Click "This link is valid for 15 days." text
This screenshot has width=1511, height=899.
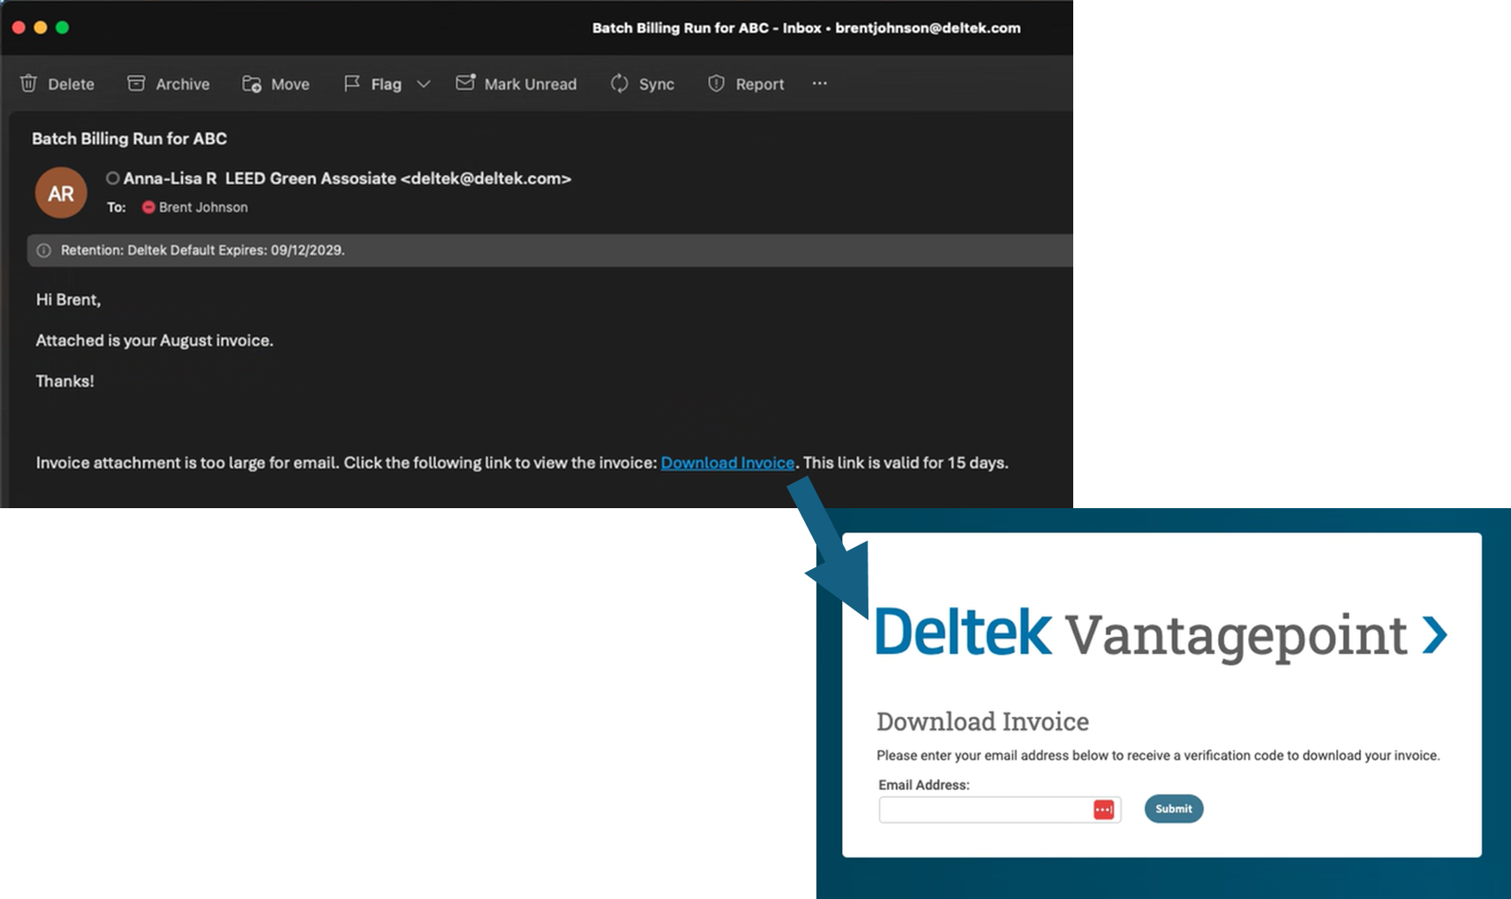(906, 463)
